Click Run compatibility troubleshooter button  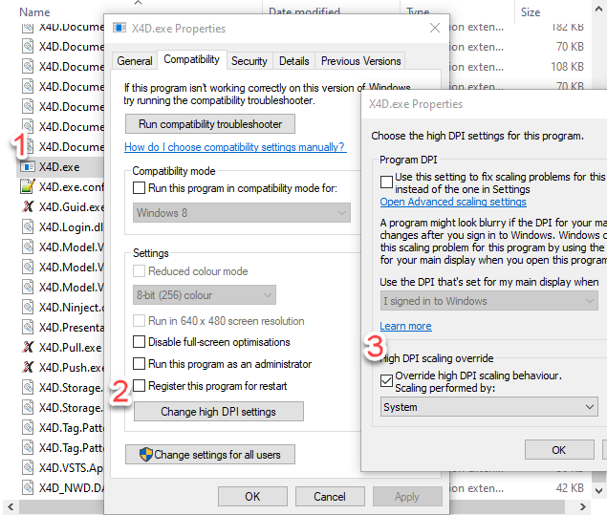click(x=209, y=124)
